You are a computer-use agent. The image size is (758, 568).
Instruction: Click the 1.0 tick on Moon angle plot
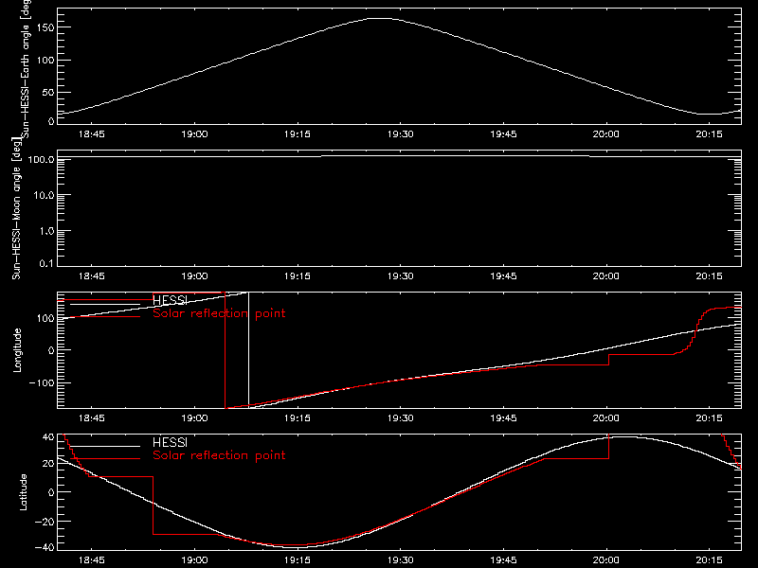(x=46, y=231)
